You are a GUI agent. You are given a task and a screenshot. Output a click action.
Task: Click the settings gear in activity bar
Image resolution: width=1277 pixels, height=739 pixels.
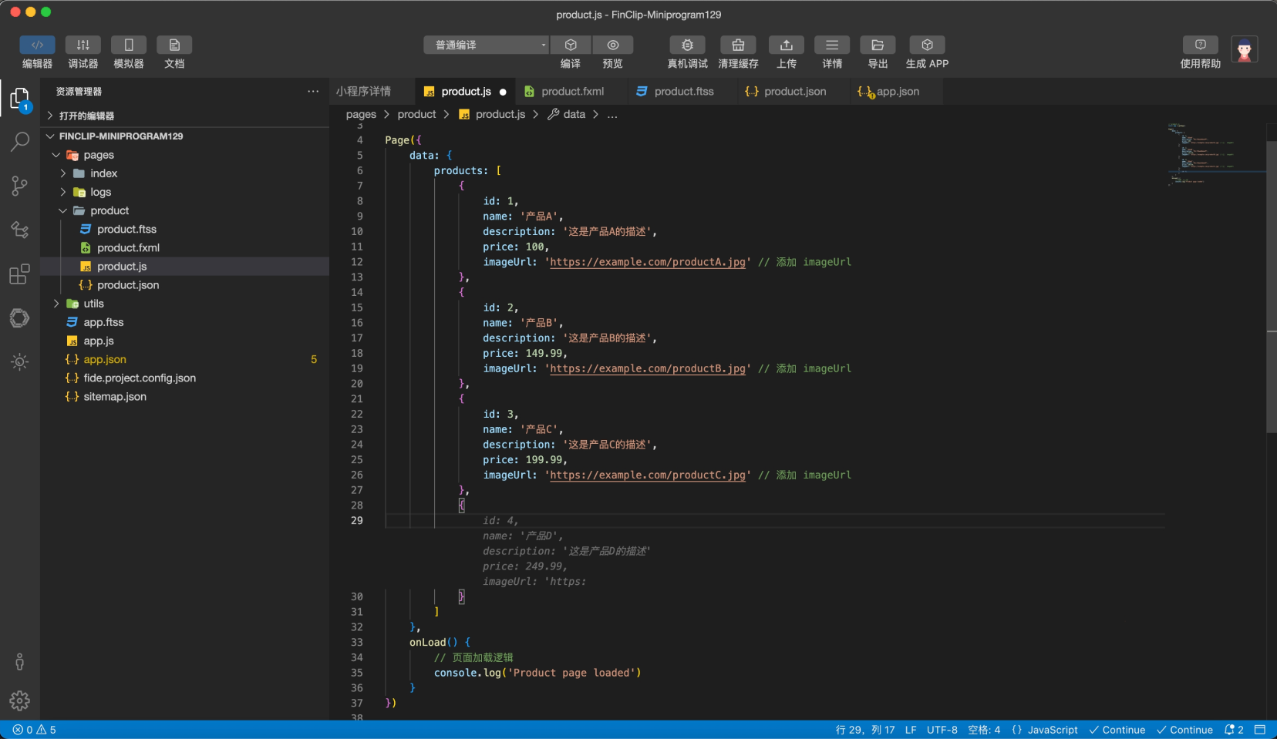point(20,700)
